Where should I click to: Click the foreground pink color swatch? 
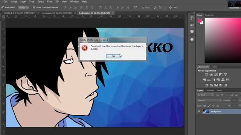pos(200,20)
